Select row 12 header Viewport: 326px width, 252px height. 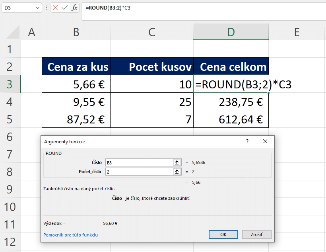coord(10,242)
